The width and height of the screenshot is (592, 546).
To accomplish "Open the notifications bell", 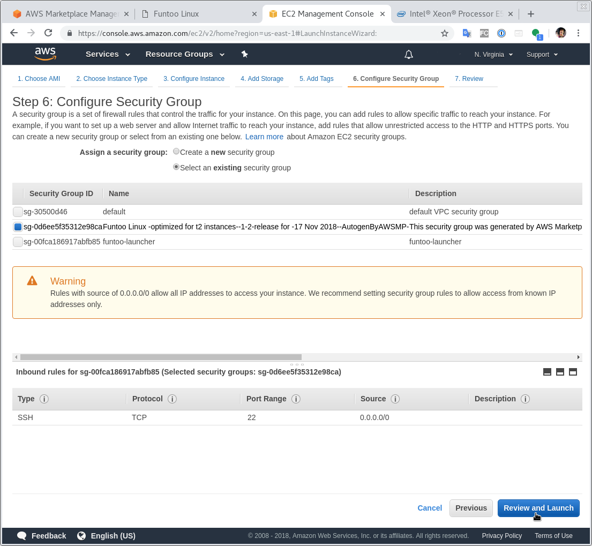I will coord(409,54).
